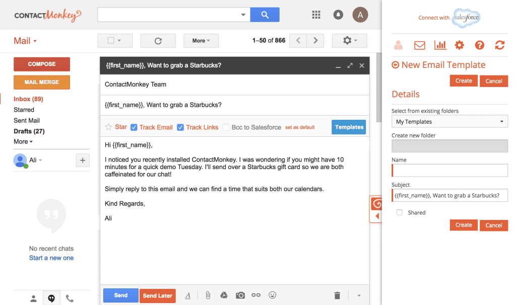The width and height of the screenshot is (516, 305).
Task: Open the select checkbox dropdown arrow
Action: tap(119, 40)
